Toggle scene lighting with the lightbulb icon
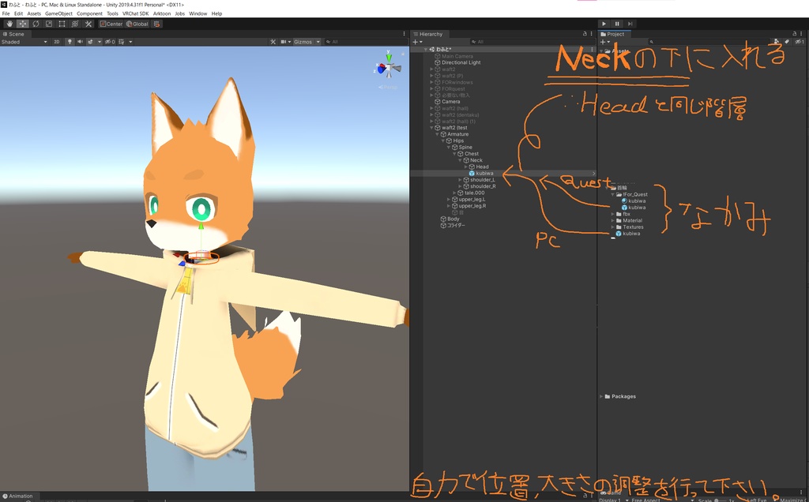 click(70, 41)
